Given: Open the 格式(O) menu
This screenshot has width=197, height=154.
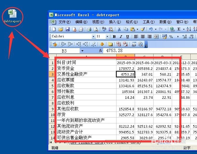Looking at the screenshot, I should pyautogui.click(x=132, y=22).
